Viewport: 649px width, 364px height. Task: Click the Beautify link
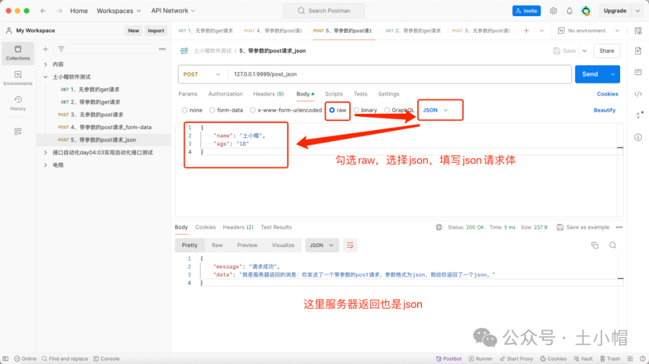[x=605, y=110]
